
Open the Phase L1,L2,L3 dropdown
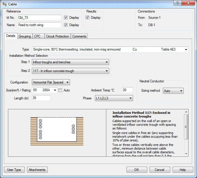coord(114,98)
